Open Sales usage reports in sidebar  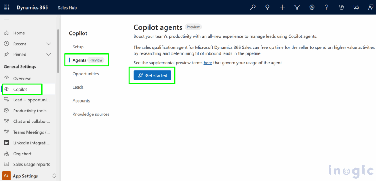(x=32, y=165)
